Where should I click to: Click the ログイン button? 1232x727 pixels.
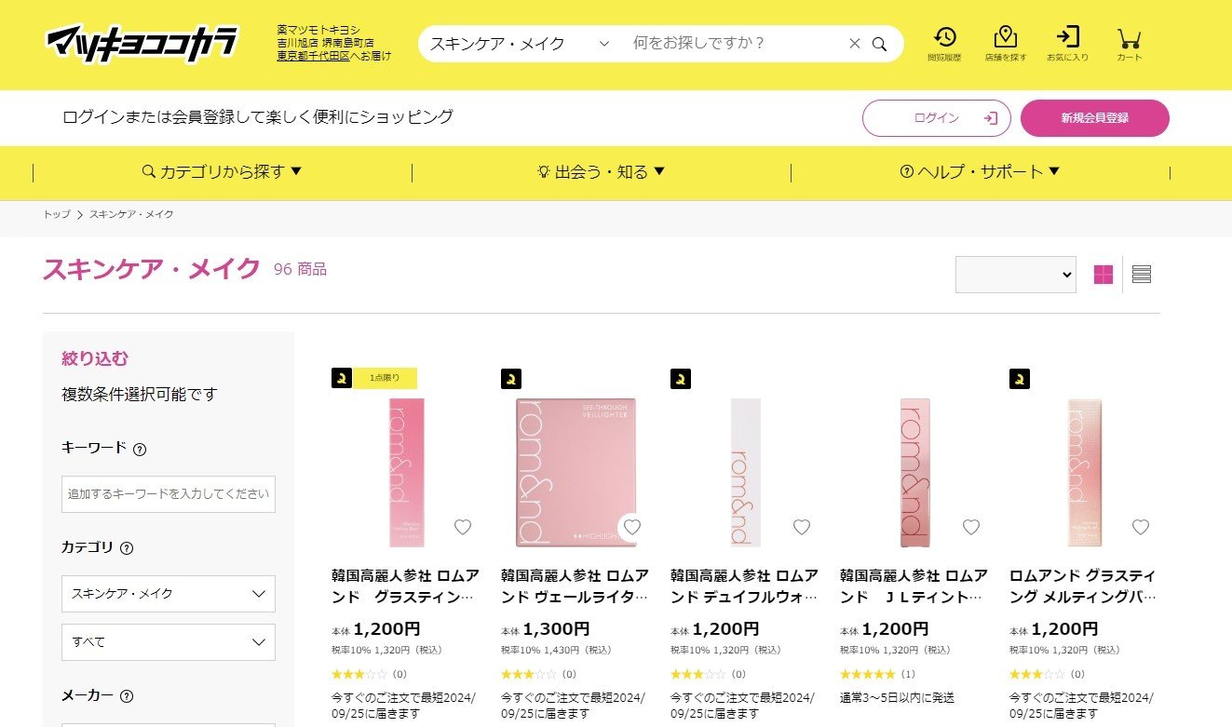(936, 118)
